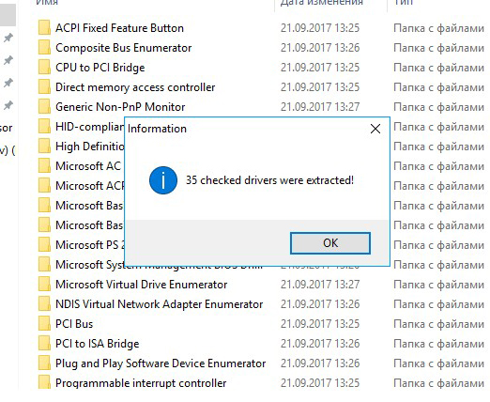Click the topmost pin icon in the sidebar
This screenshot has width=490, height=402.
[x=8, y=38]
